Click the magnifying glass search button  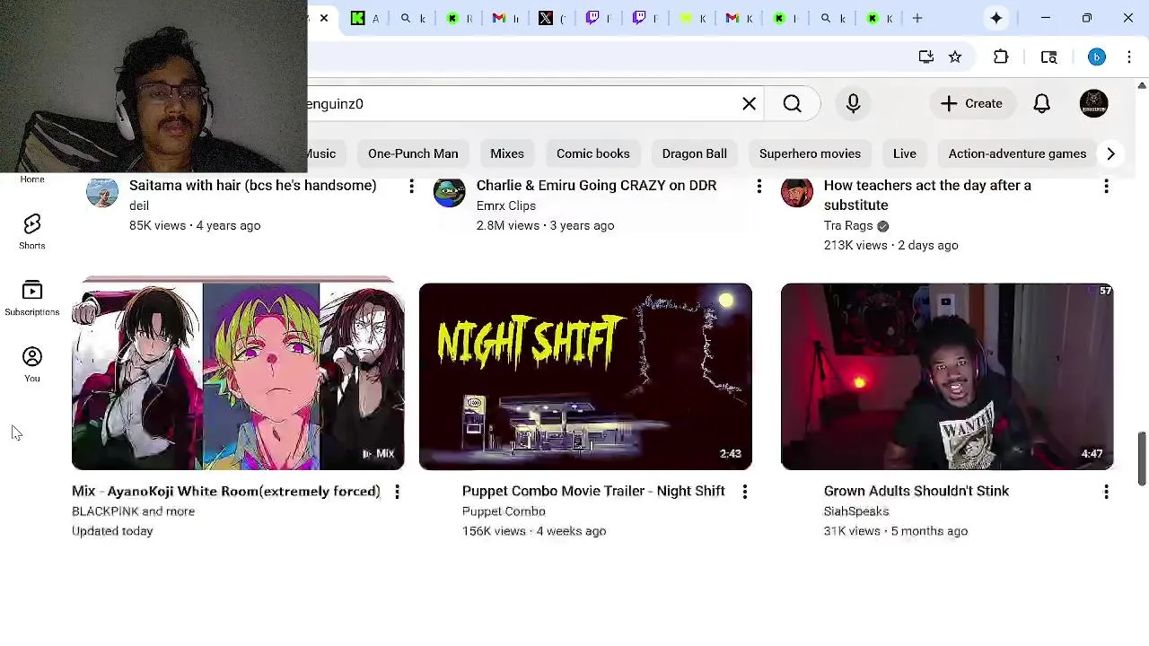coord(792,103)
